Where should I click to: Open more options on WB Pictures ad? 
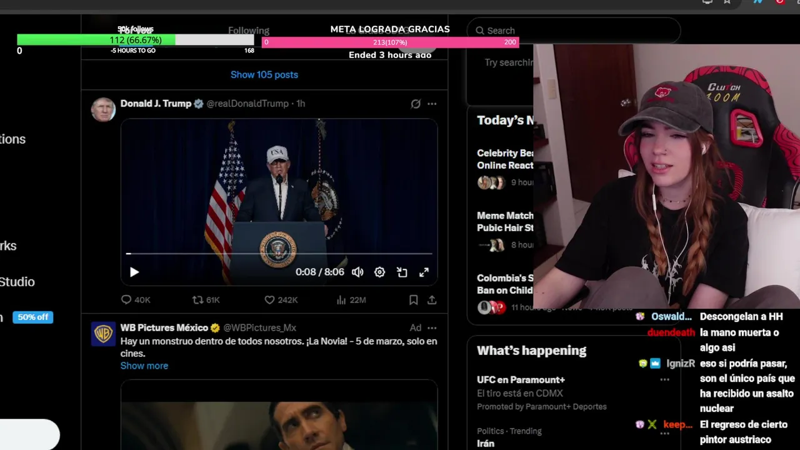point(432,328)
